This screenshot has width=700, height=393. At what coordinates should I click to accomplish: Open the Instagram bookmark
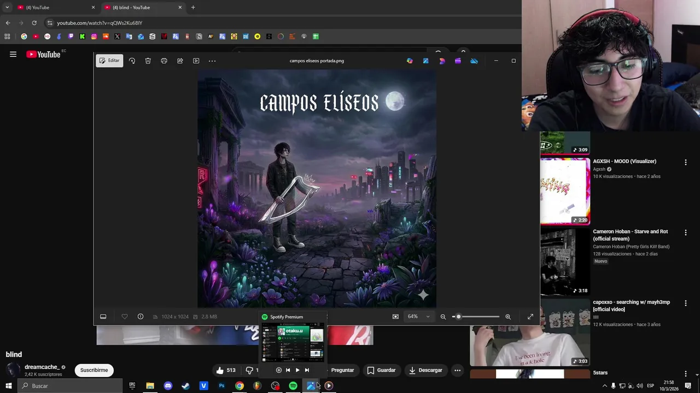94,37
